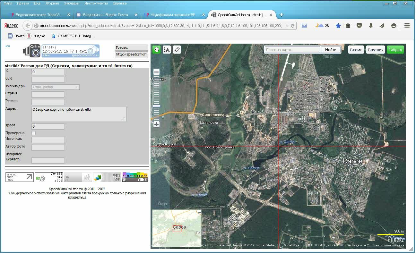
Task: Expand the Тип камеры dropdown
Action: pyautogui.click(x=56, y=87)
